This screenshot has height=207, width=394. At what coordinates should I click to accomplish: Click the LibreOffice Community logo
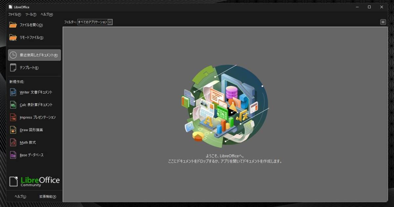click(34, 181)
